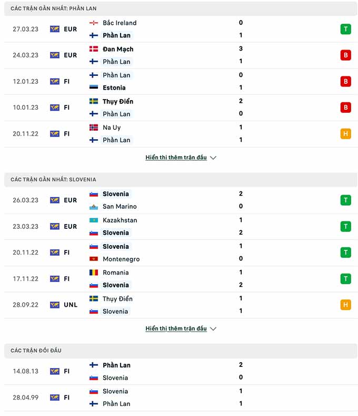Open the first Hiển thị thêm trận đấu link

[176, 157]
